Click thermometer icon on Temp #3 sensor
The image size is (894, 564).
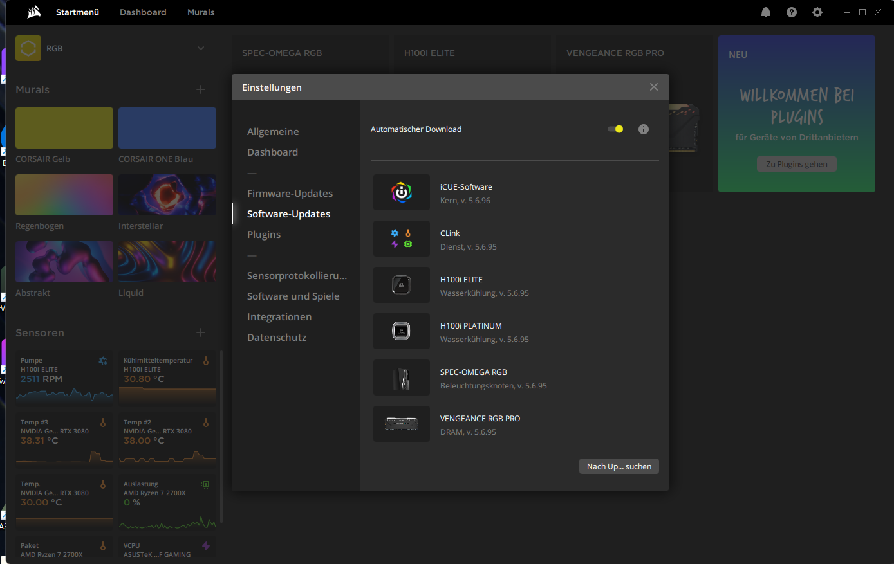(x=103, y=423)
